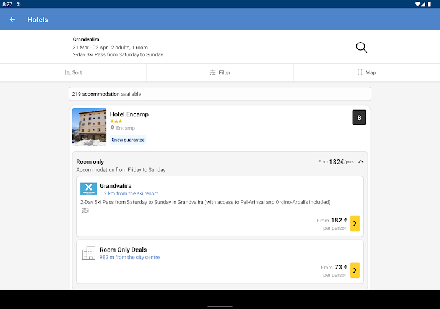
Task: Edit the Grandvalira search details summary
Action: pyautogui.click(x=118, y=47)
